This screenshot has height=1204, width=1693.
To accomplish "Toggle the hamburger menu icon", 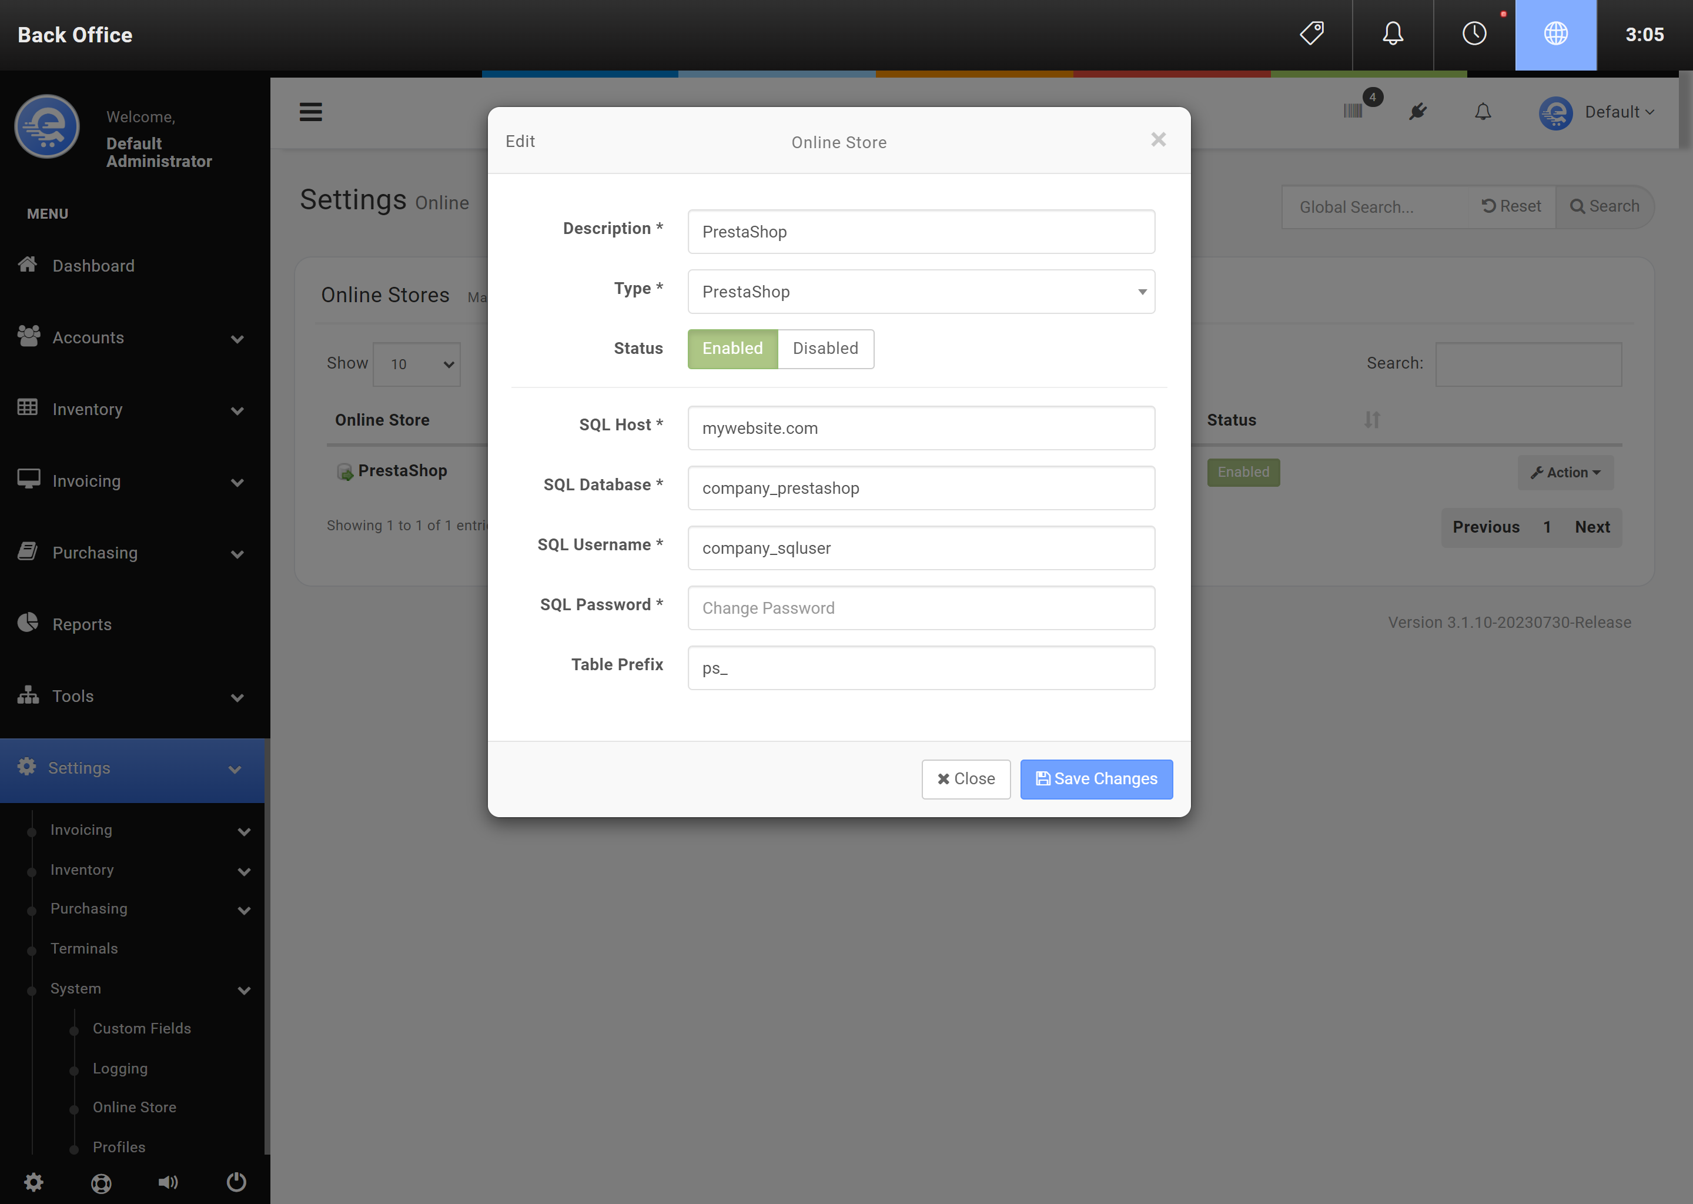I will [x=310, y=112].
